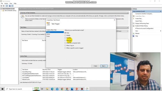Screen dimensions: 162x91
Task: Click the Bandicam record icon on taskbar
Action: click(82, 89)
